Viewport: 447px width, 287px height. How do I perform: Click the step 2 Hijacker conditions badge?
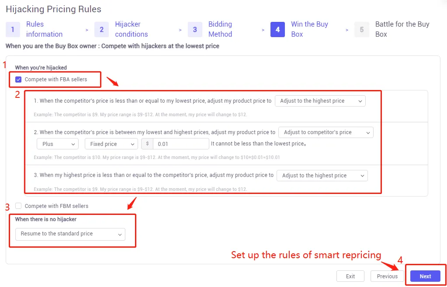[101, 29]
